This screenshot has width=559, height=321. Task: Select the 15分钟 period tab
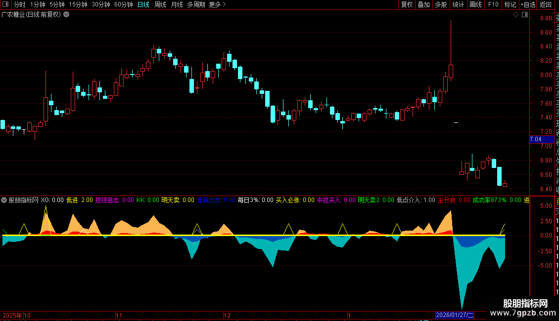[x=78, y=4]
